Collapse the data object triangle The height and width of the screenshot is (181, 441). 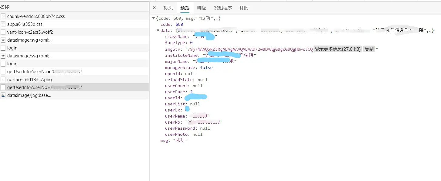point(158,30)
